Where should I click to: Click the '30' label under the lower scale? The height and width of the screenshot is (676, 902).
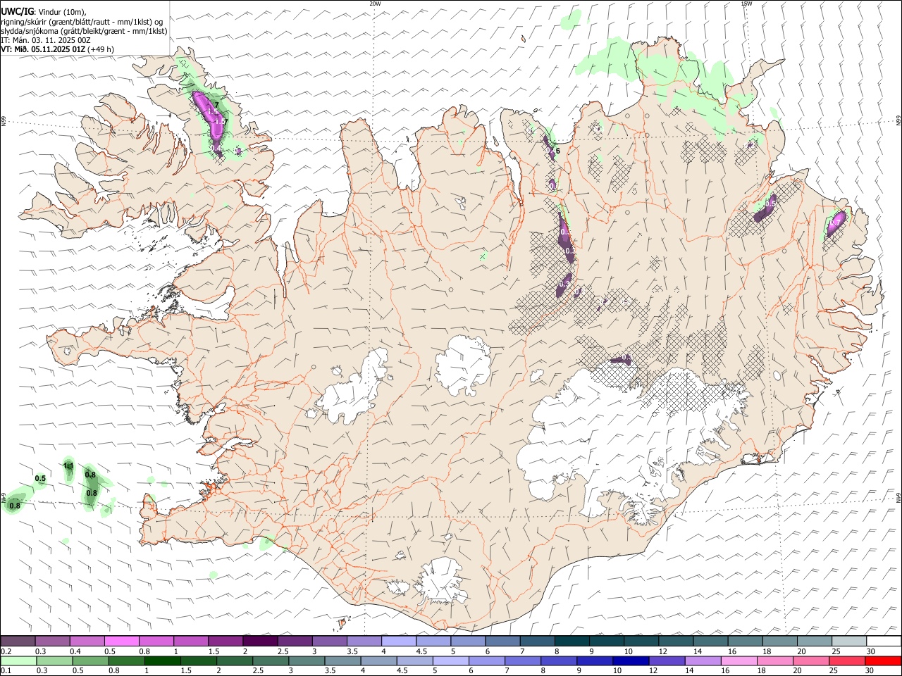tap(870, 670)
